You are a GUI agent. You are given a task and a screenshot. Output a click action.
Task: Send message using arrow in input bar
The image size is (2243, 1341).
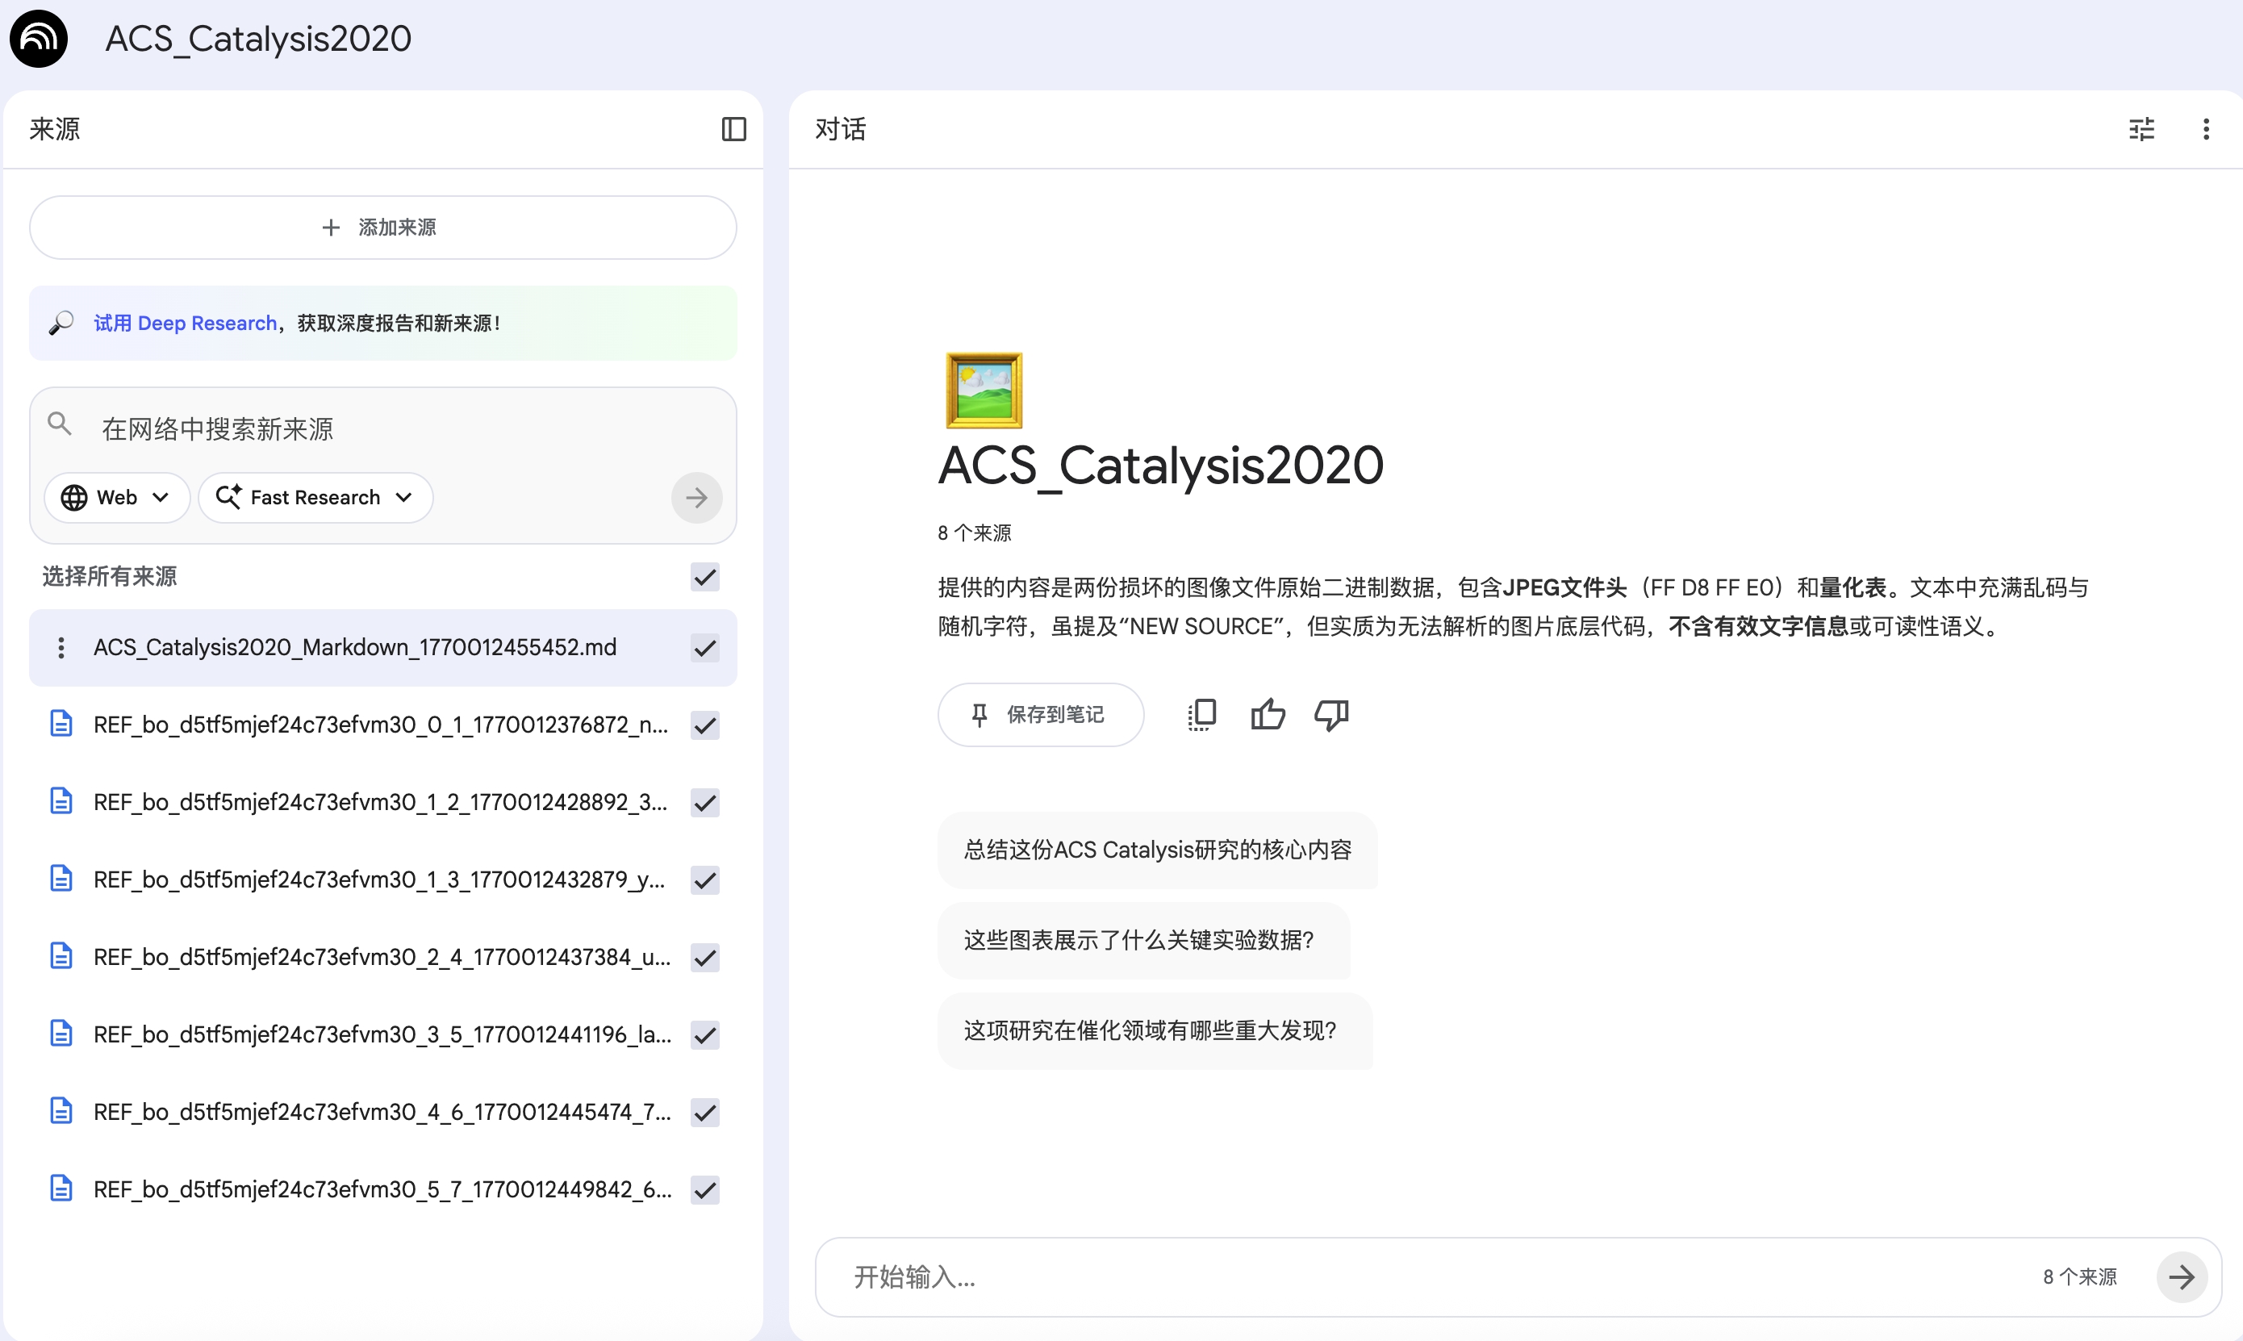point(2183,1276)
